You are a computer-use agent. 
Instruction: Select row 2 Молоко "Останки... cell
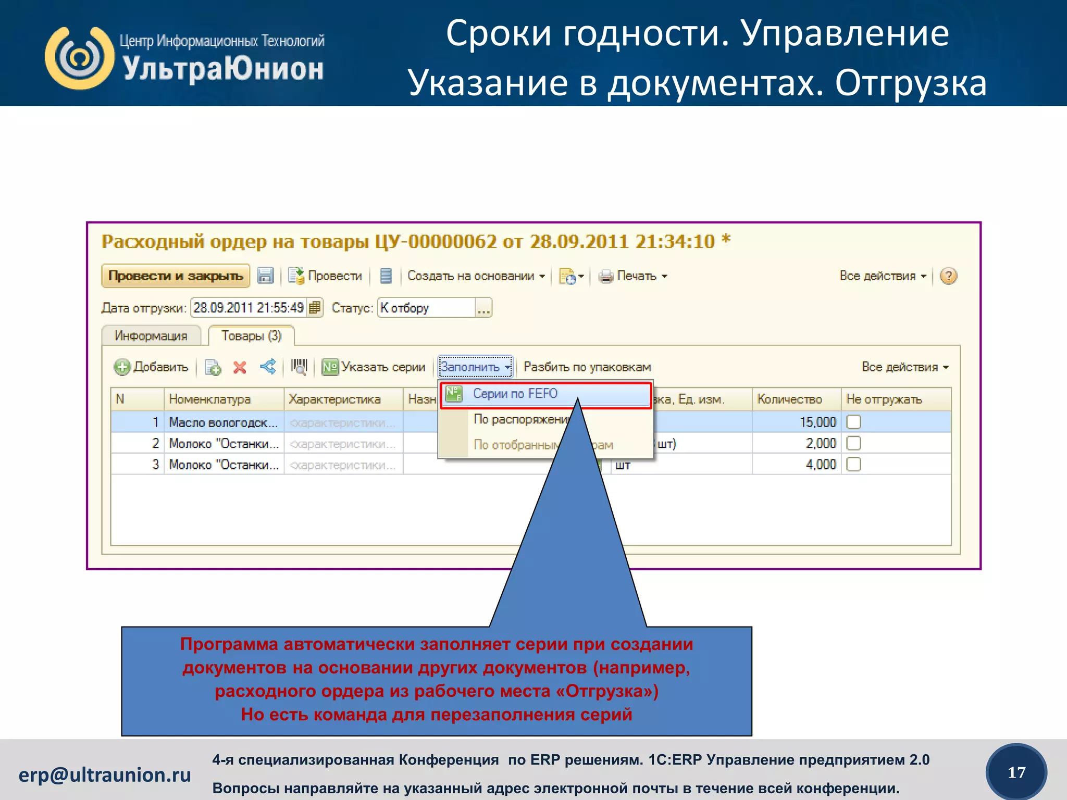tap(224, 443)
